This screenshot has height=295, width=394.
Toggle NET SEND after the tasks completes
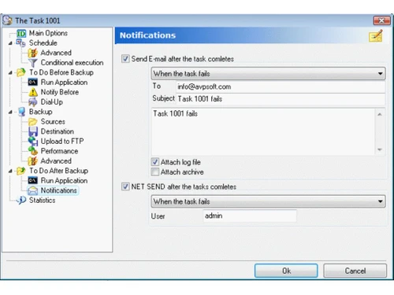[x=125, y=186]
